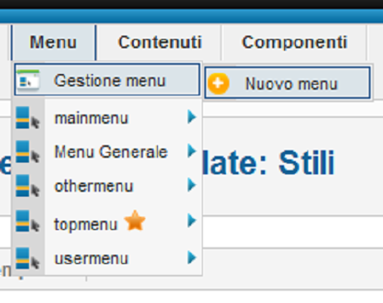Click the mainmenu item icon

(27, 118)
